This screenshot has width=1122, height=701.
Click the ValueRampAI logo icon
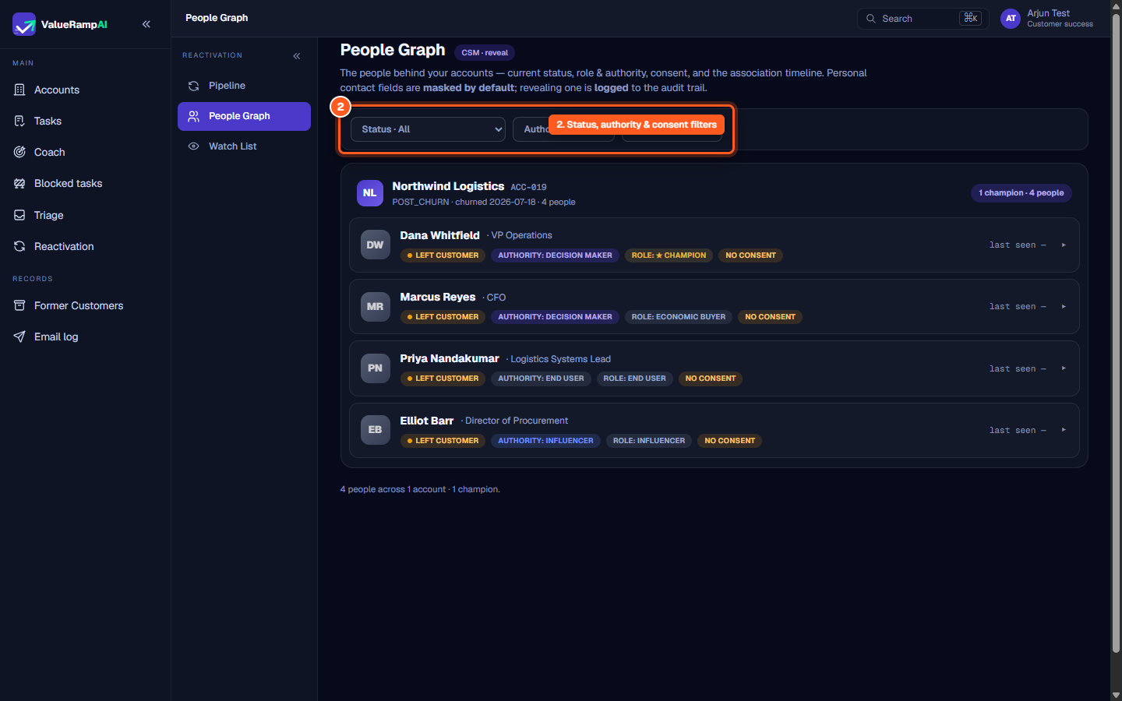[24, 24]
